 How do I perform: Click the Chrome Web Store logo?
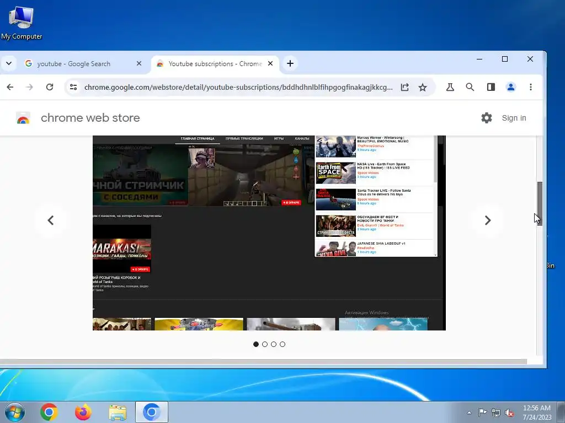(23, 118)
